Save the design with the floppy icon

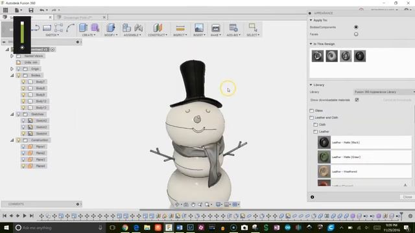click(x=31, y=10)
